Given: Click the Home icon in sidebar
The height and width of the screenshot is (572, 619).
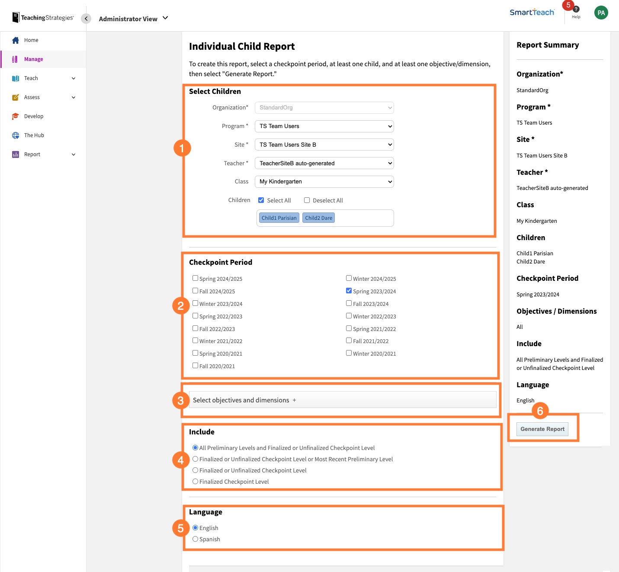Looking at the screenshot, I should pyautogui.click(x=16, y=40).
